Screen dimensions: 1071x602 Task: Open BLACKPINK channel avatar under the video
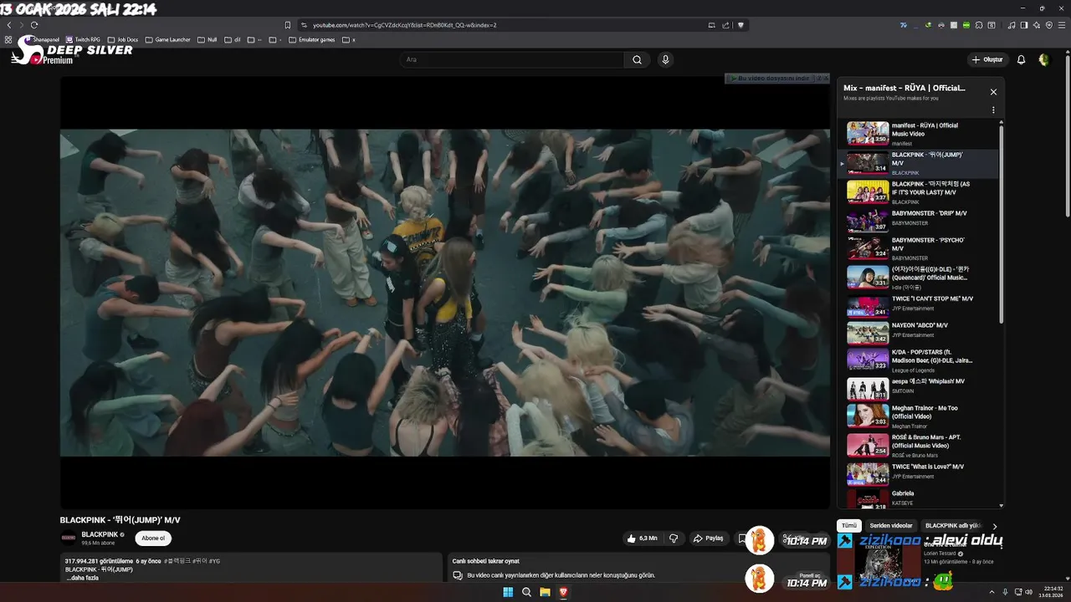coord(69,538)
